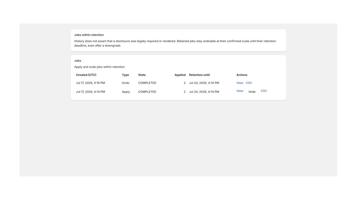Click the 'Jul 17, 2026, 4:16 PM' cell

coord(91,83)
